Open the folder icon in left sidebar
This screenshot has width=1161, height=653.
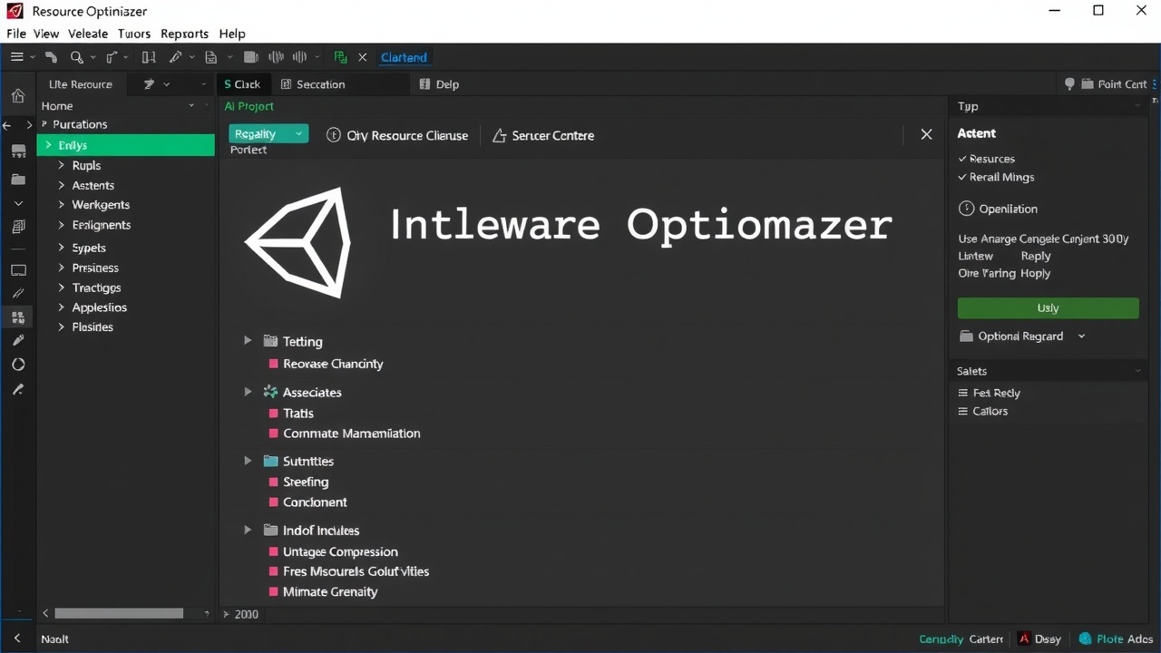pos(18,180)
